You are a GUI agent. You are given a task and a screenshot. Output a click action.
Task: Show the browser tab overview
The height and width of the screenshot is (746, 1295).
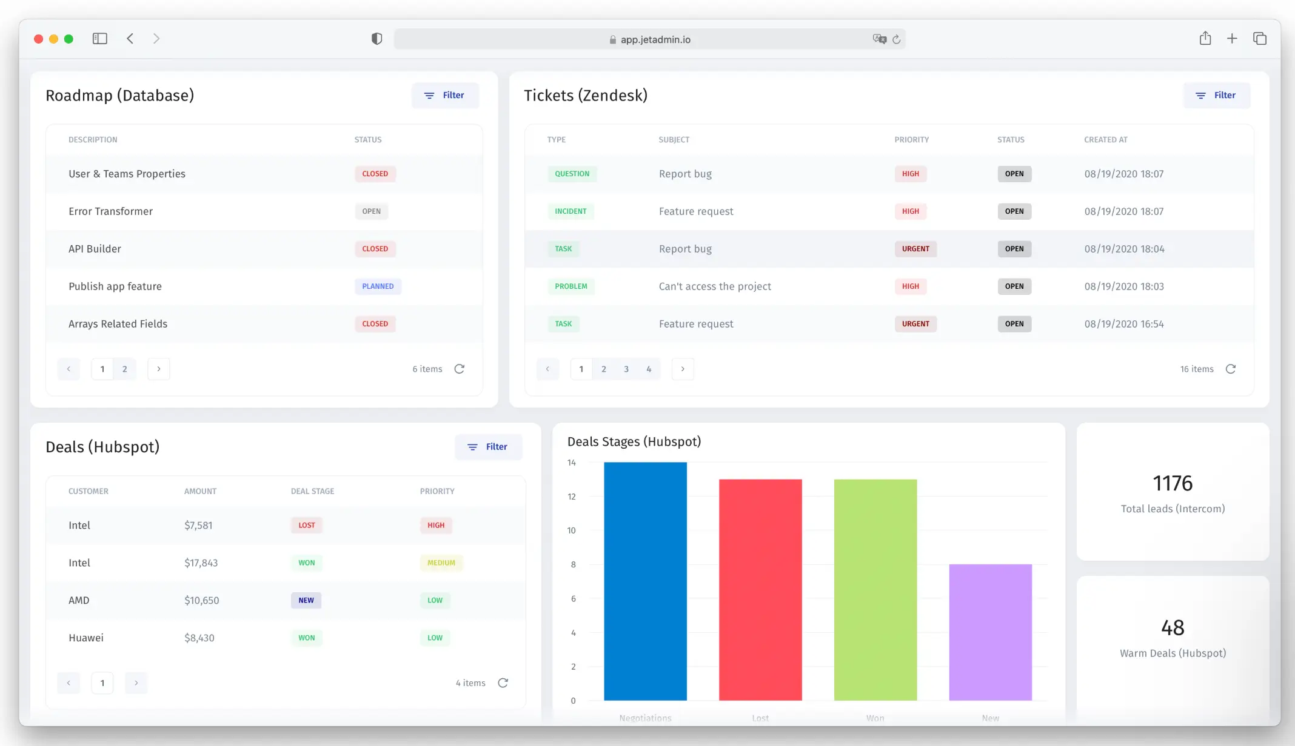pos(1259,38)
